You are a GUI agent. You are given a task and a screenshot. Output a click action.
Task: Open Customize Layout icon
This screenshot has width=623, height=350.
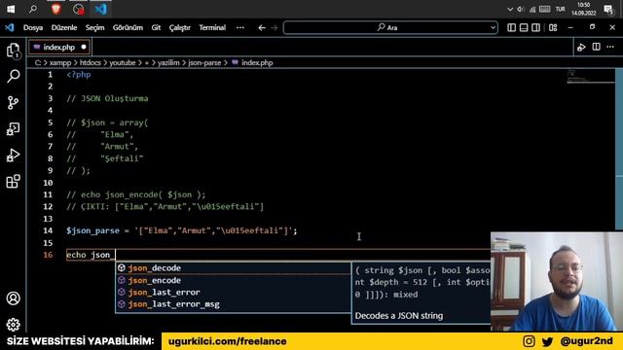pos(553,27)
